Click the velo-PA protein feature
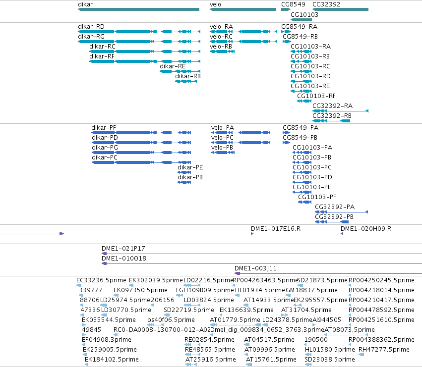 pyautogui.click(x=241, y=133)
